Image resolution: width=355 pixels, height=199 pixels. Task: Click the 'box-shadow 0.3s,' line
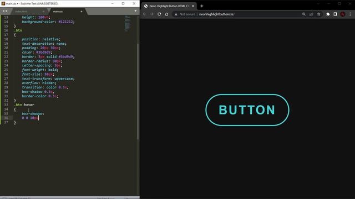click(x=38, y=92)
